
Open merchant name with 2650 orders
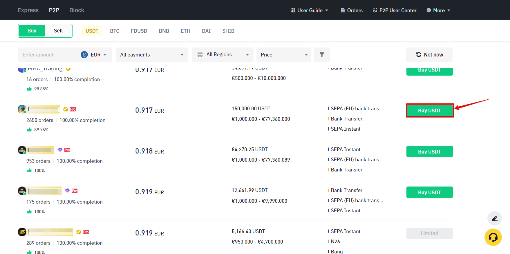[x=44, y=109]
